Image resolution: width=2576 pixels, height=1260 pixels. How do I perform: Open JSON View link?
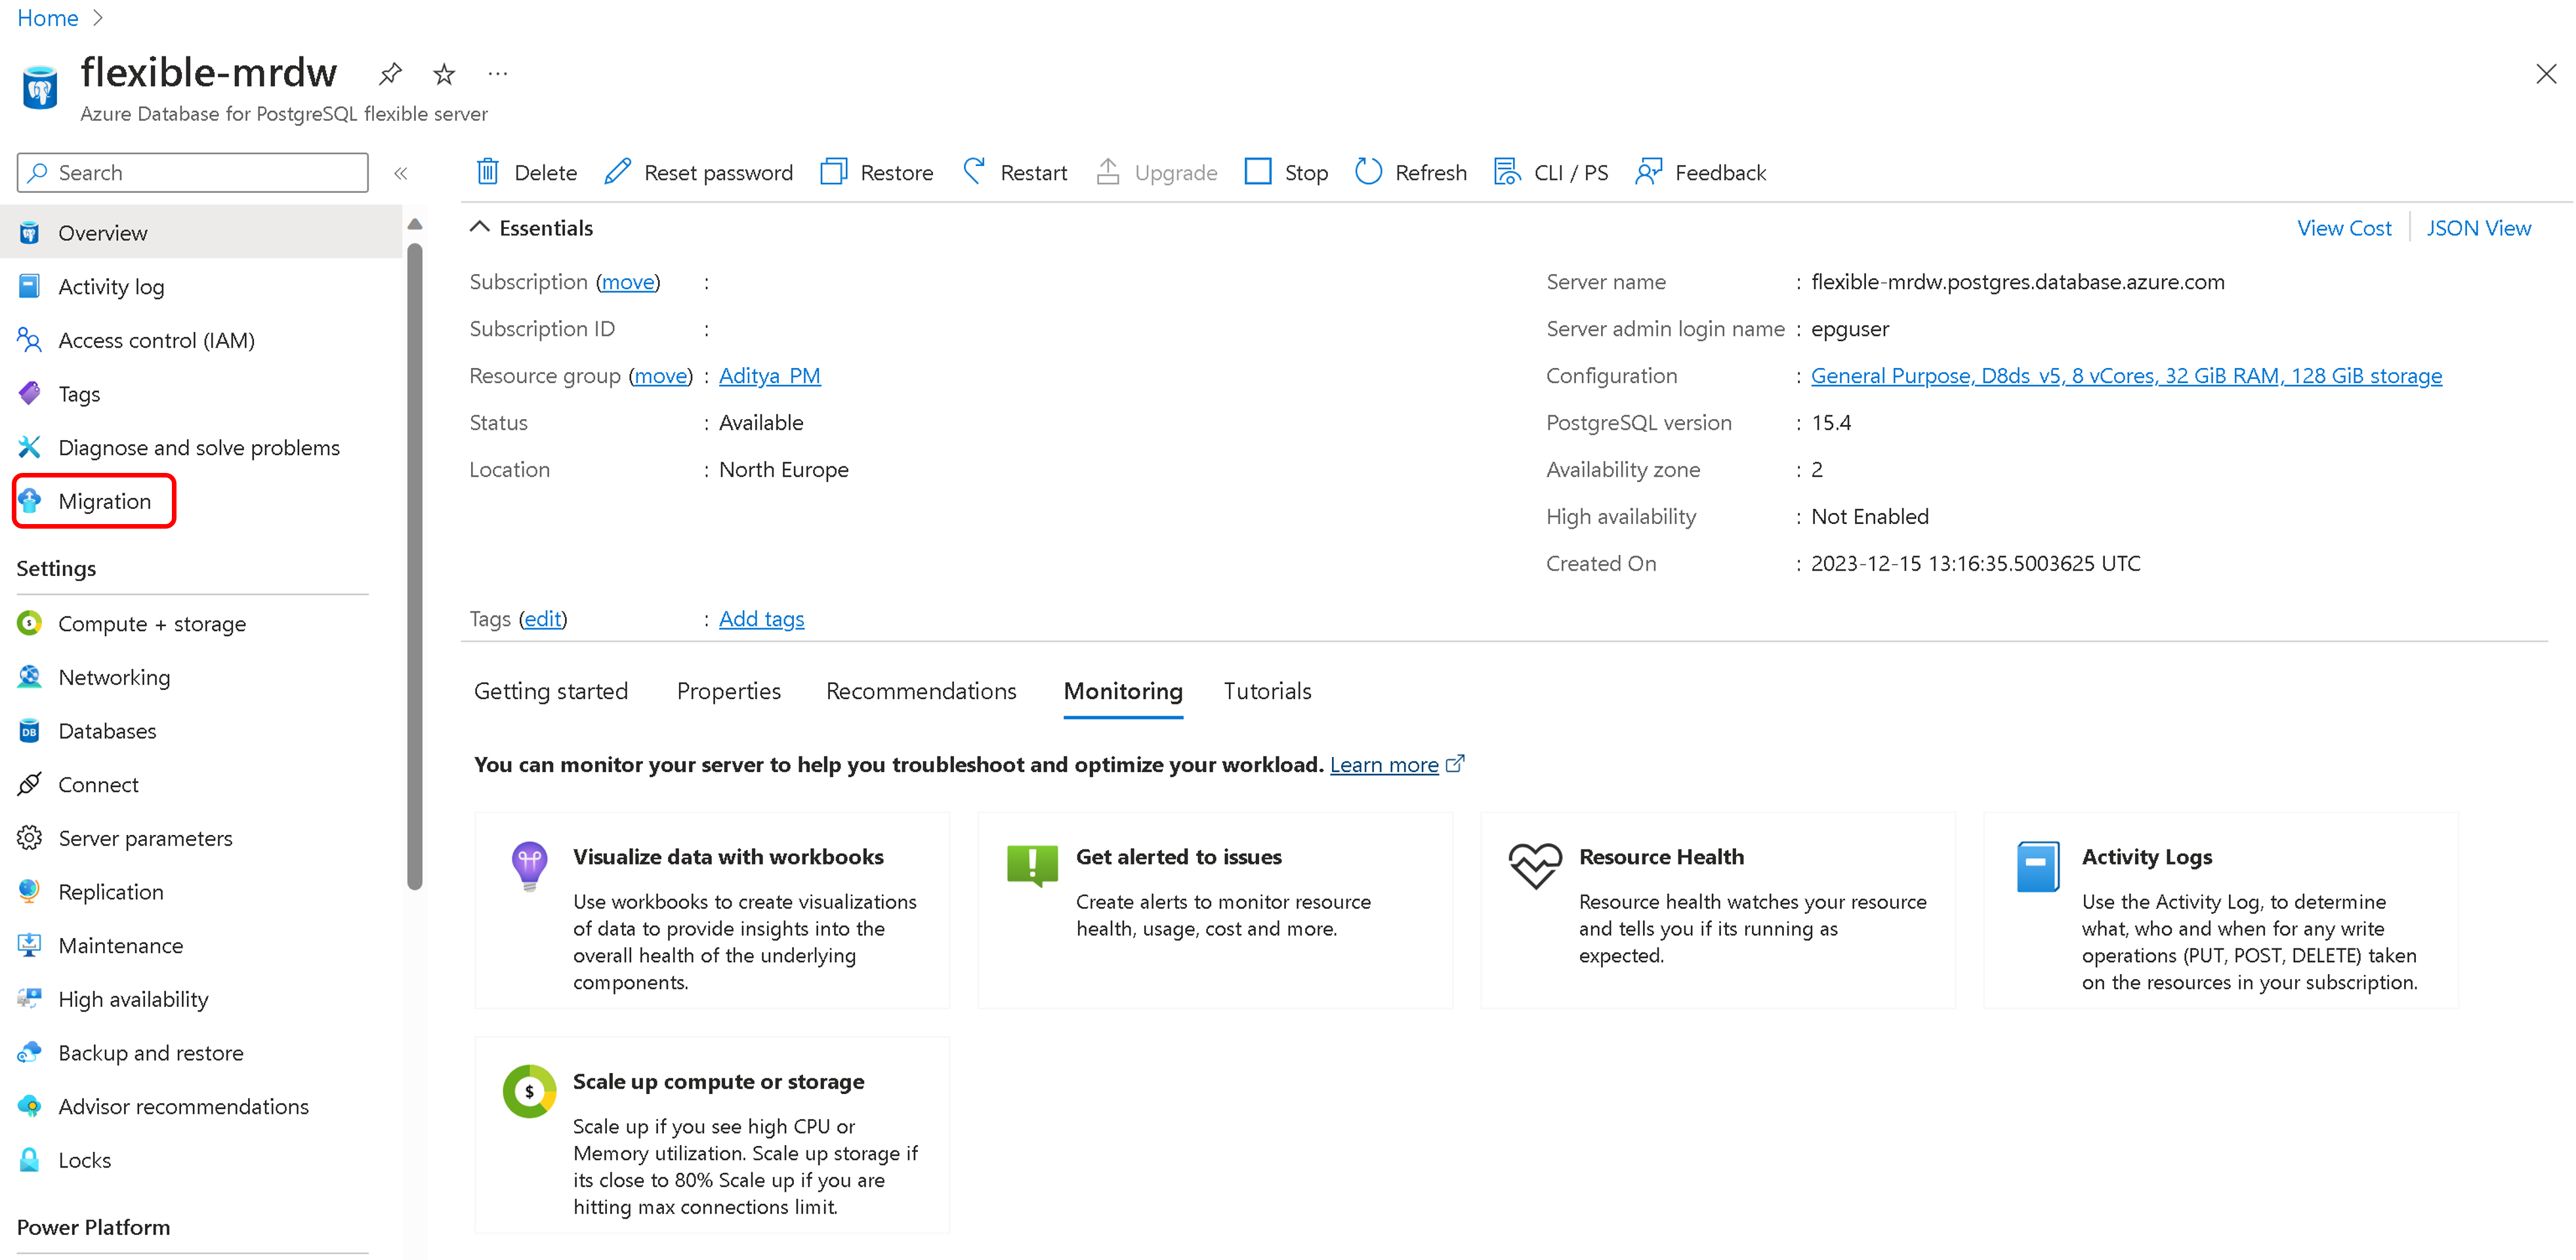click(x=2478, y=228)
